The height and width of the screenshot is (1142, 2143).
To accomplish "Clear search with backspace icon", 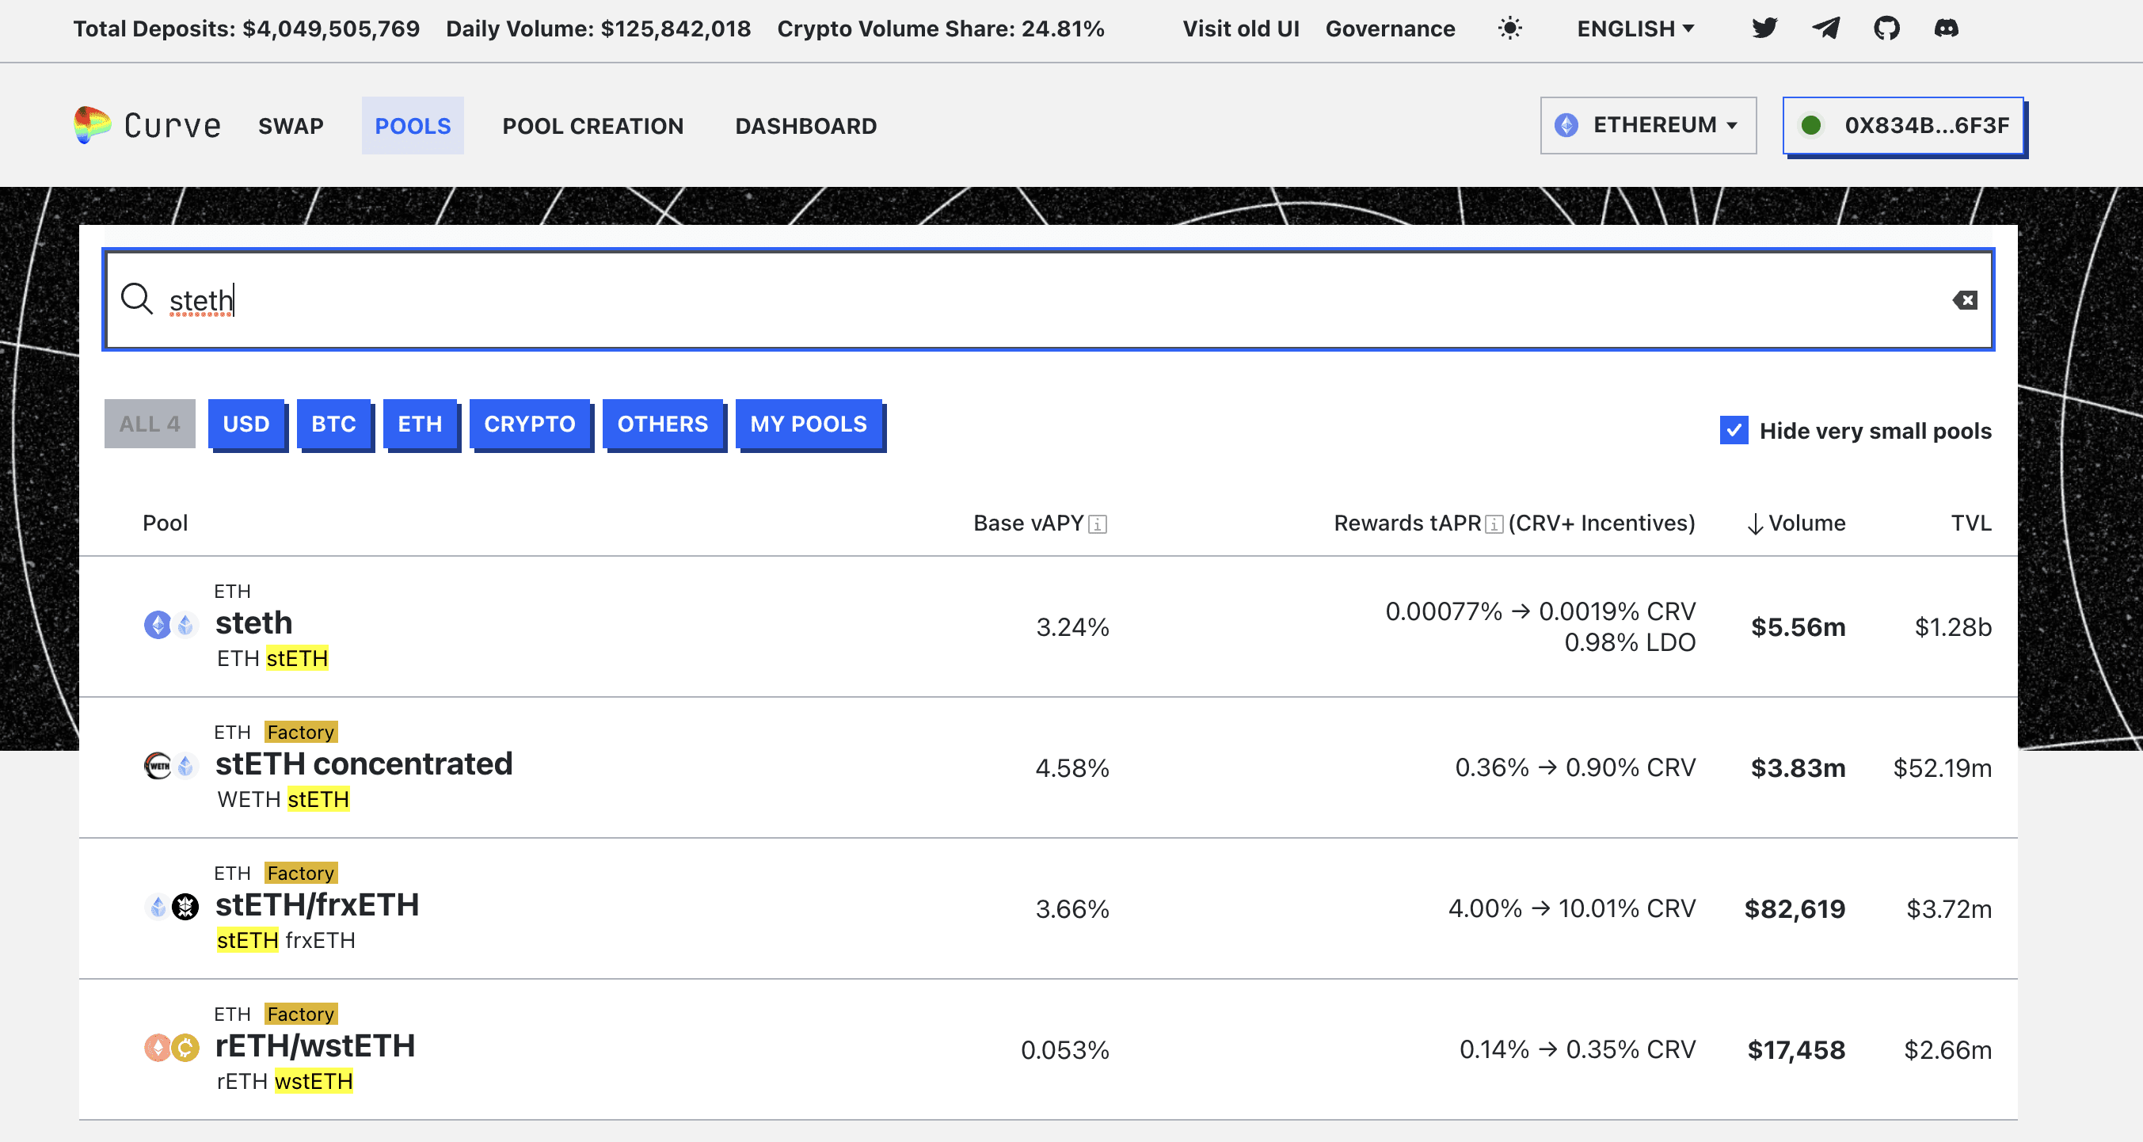I will [1965, 300].
